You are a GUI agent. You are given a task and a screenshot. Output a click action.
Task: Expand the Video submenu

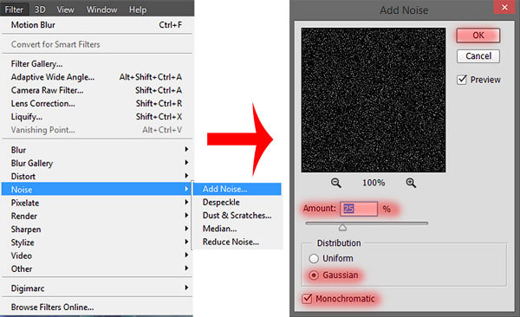[97, 256]
